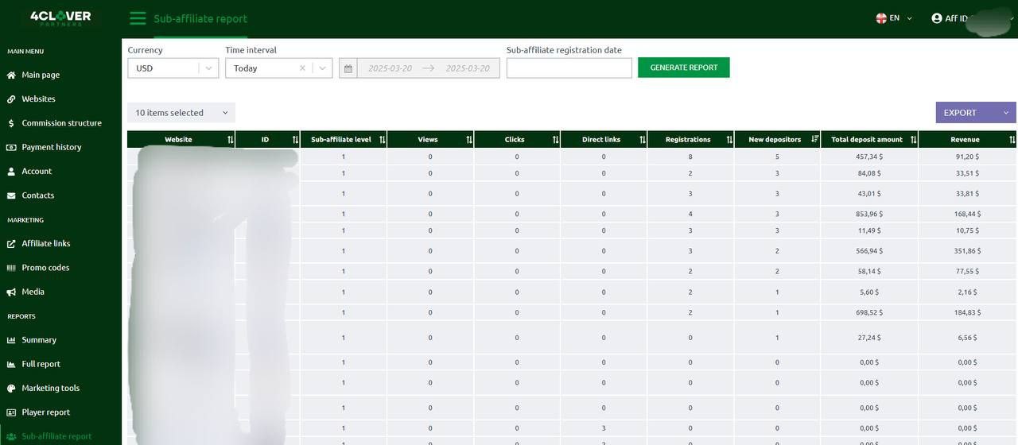Click the 77,55 $ revenue cell
1018x445 pixels.
(968, 272)
